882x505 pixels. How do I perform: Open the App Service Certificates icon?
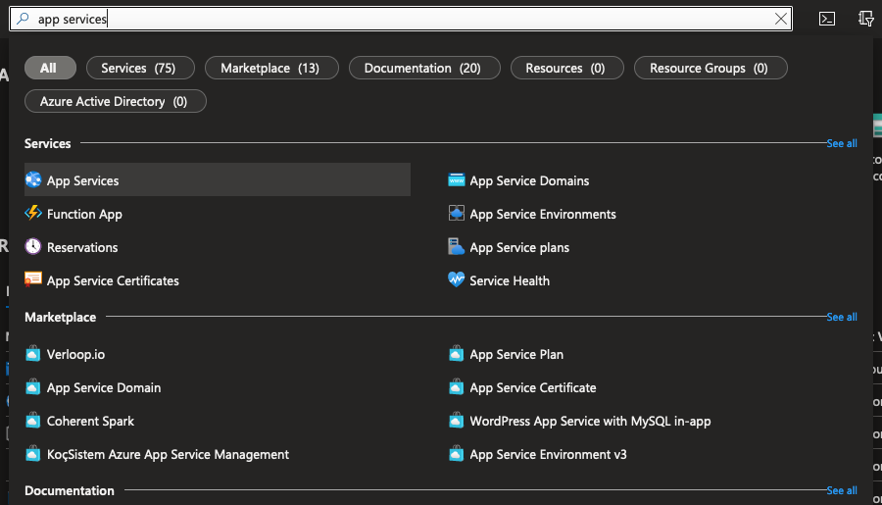[x=33, y=280]
